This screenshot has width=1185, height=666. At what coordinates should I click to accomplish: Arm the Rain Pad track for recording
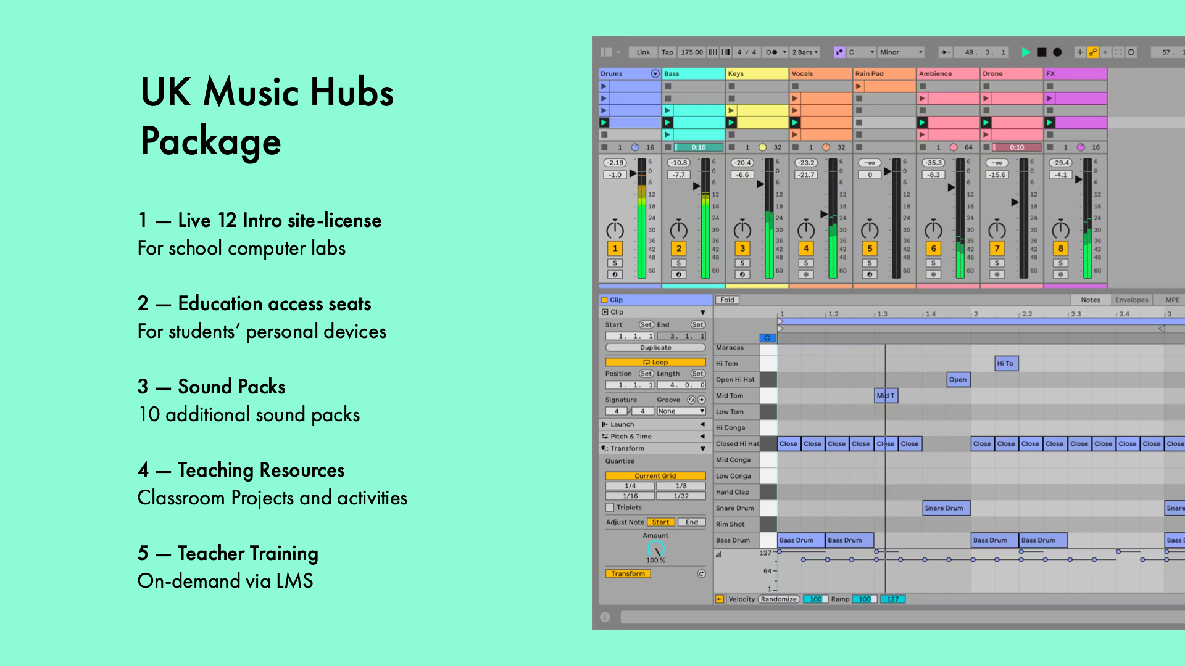pyautogui.click(x=870, y=274)
